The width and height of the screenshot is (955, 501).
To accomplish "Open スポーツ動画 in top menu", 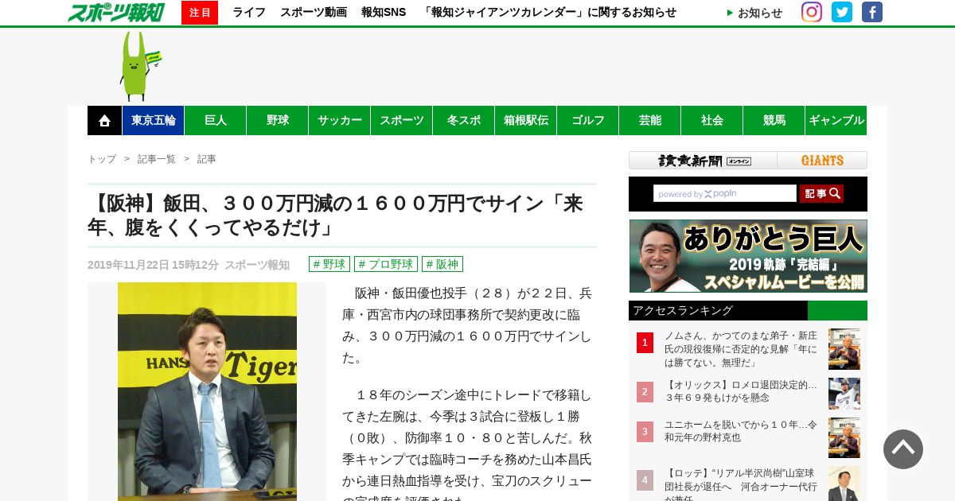I will (x=314, y=12).
